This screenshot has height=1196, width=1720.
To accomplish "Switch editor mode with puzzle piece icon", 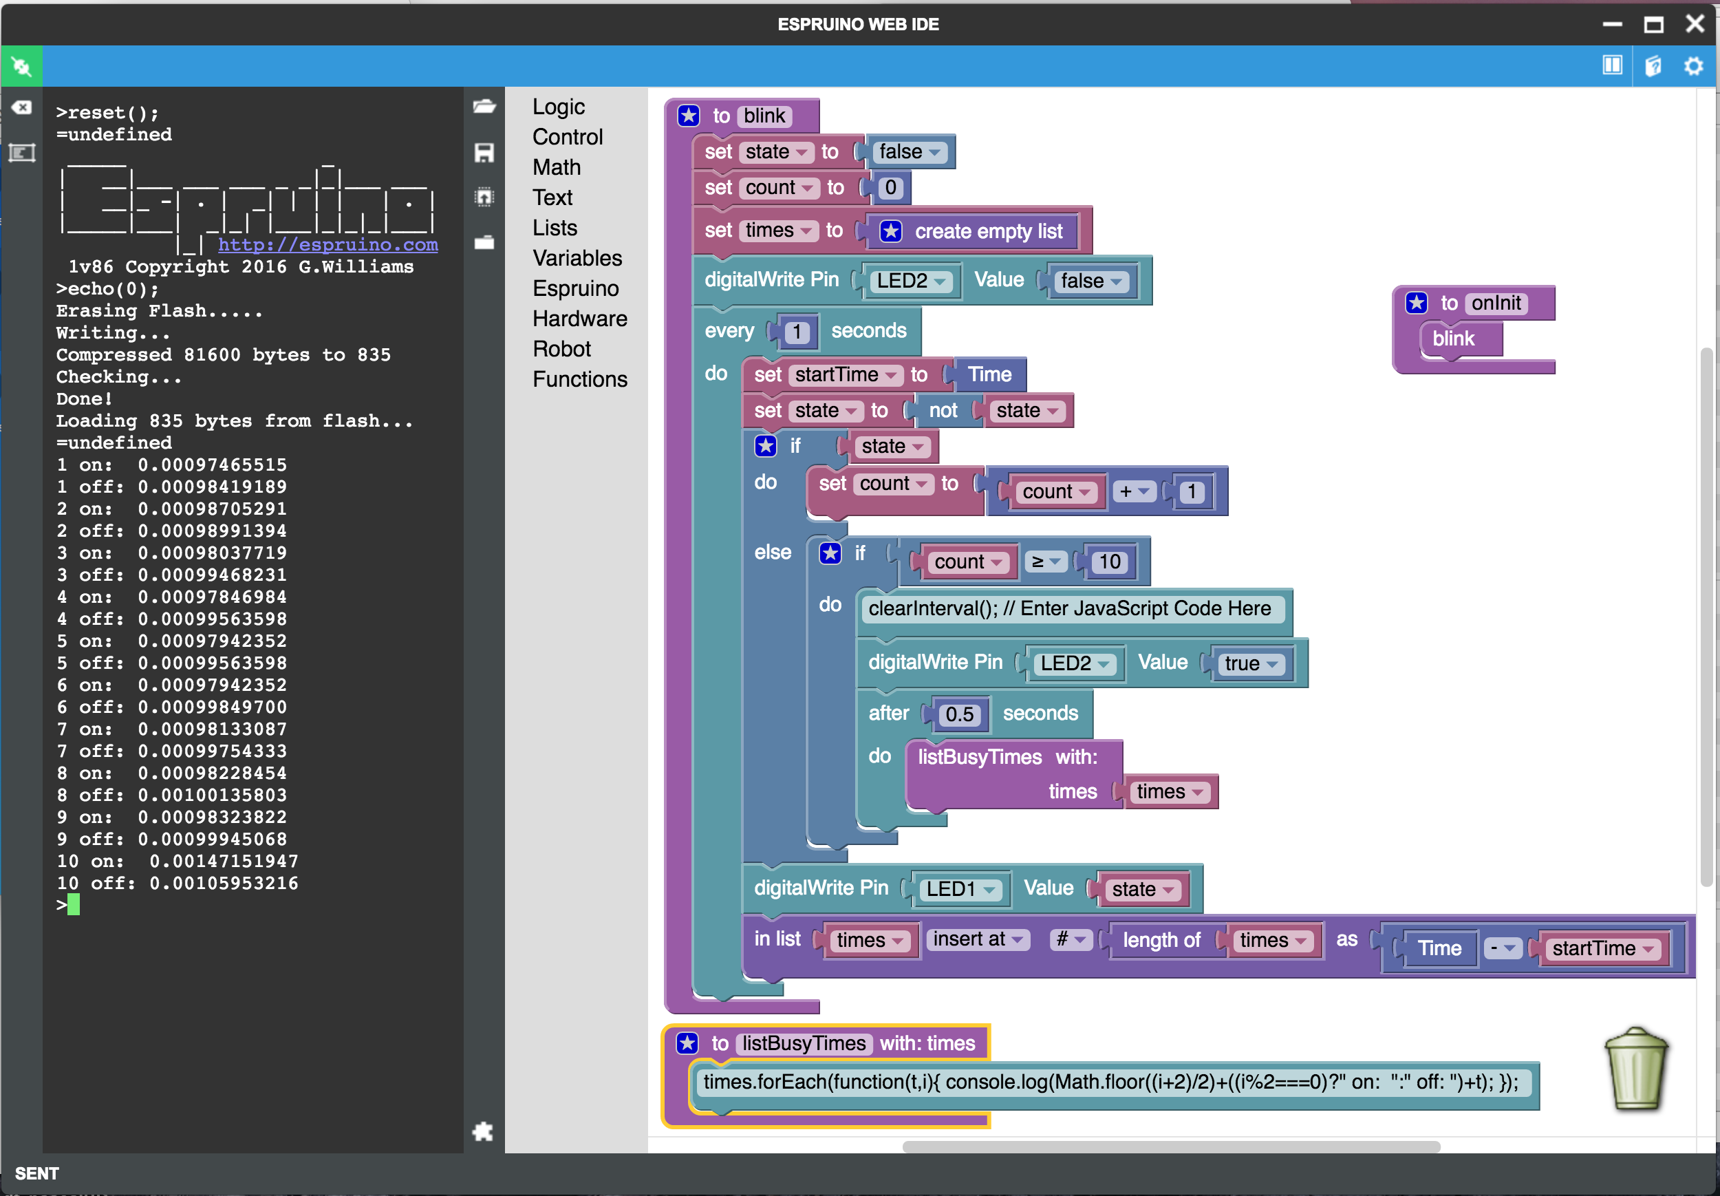I will pos(483,1131).
